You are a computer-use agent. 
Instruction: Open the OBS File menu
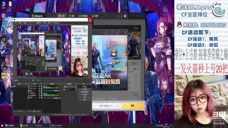click(15, 23)
